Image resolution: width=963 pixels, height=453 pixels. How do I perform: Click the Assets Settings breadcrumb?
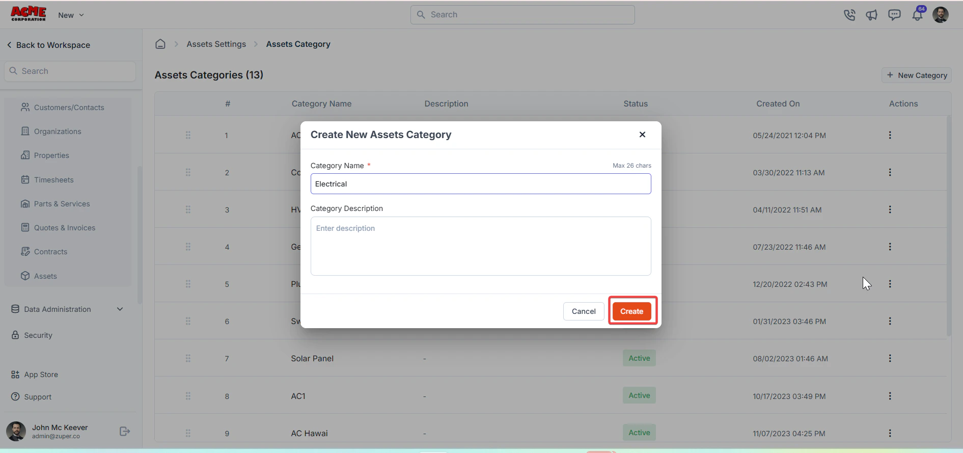point(216,44)
